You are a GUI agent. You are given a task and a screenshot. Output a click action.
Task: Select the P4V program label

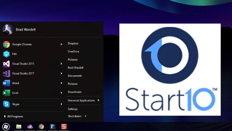(x=14, y=54)
